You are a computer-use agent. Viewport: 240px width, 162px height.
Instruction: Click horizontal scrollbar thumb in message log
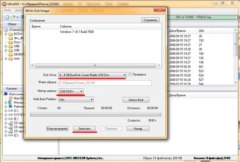(95, 66)
